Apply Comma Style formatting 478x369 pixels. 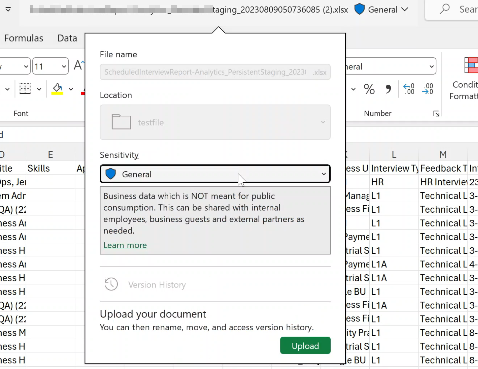pyautogui.click(x=388, y=89)
